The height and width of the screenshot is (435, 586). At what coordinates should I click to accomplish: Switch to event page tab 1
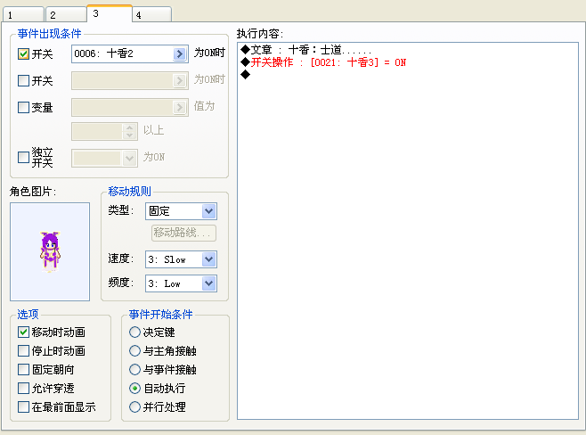pos(23,15)
